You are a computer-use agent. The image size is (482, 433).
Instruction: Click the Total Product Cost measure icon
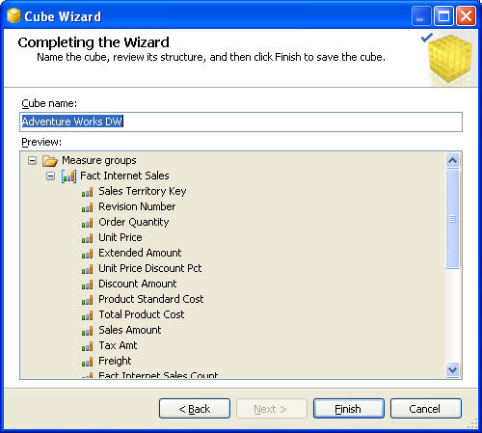(x=87, y=315)
